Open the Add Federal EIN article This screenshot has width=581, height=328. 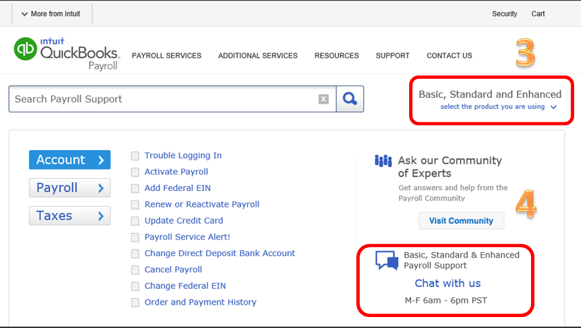pos(177,188)
